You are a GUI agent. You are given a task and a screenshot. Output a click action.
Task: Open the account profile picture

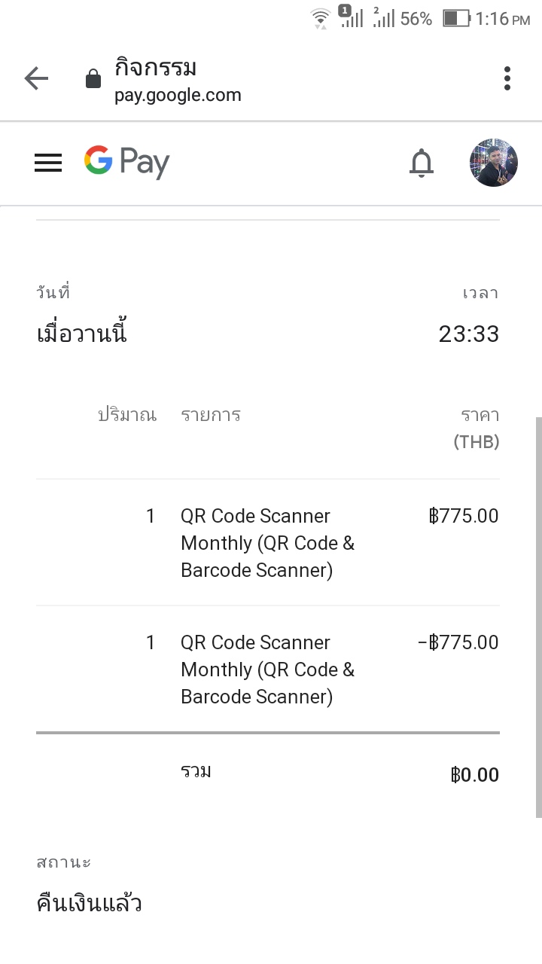[x=493, y=163]
